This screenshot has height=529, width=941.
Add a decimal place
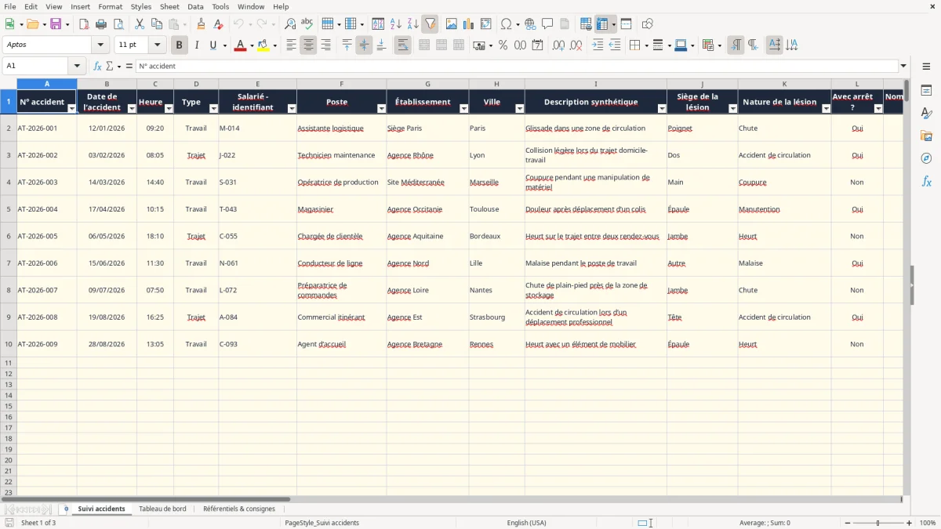tap(558, 45)
